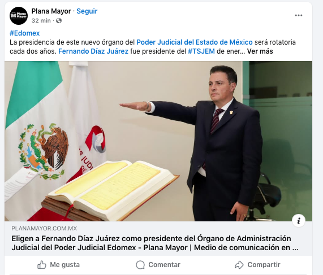The height and width of the screenshot is (275, 323).
Task: Open the Plana Mayor page name
Action: click(x=51, y=11)
